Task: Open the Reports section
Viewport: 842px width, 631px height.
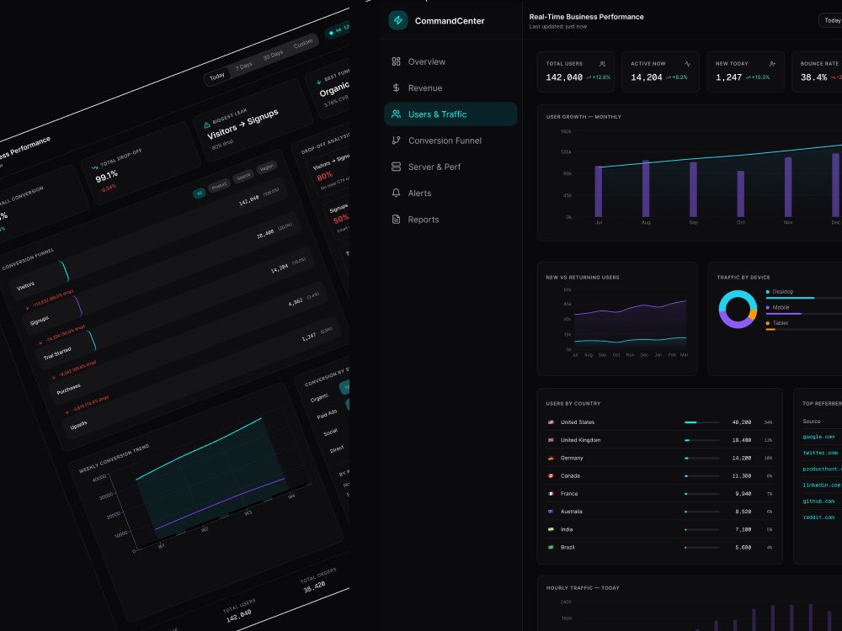Action: (450, 220)
